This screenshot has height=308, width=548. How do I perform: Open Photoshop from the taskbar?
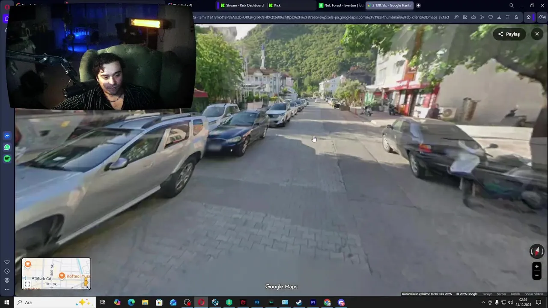click(257, 302)
